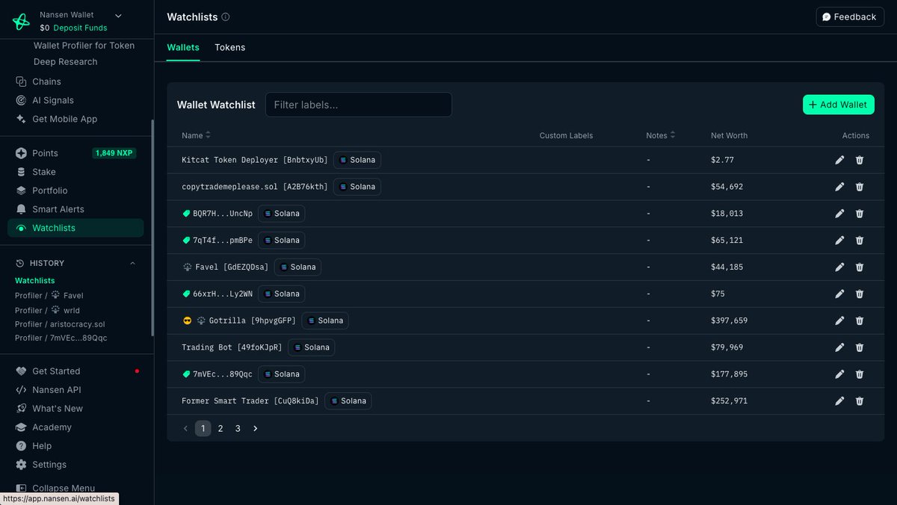Open Profiler / Favel history entry
Viewport: 897px width, 505px height.
tap(49, 296)
